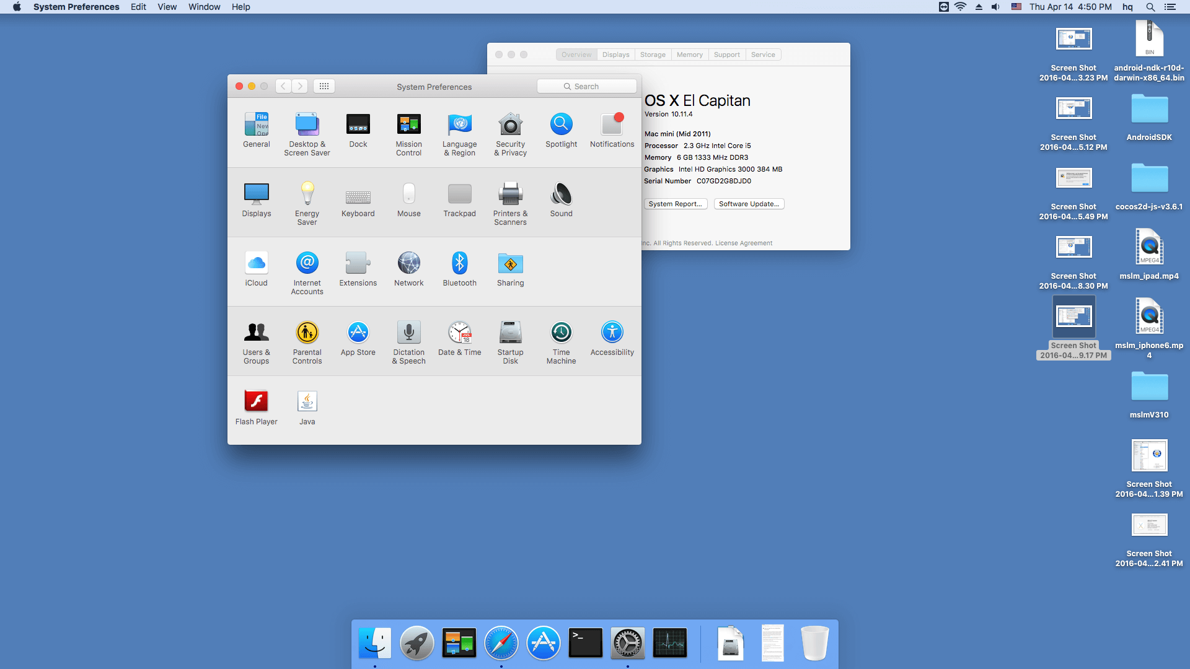Open the Window menu in menu bar
This screenshot has height=669, width=1190.
(205, 7)
